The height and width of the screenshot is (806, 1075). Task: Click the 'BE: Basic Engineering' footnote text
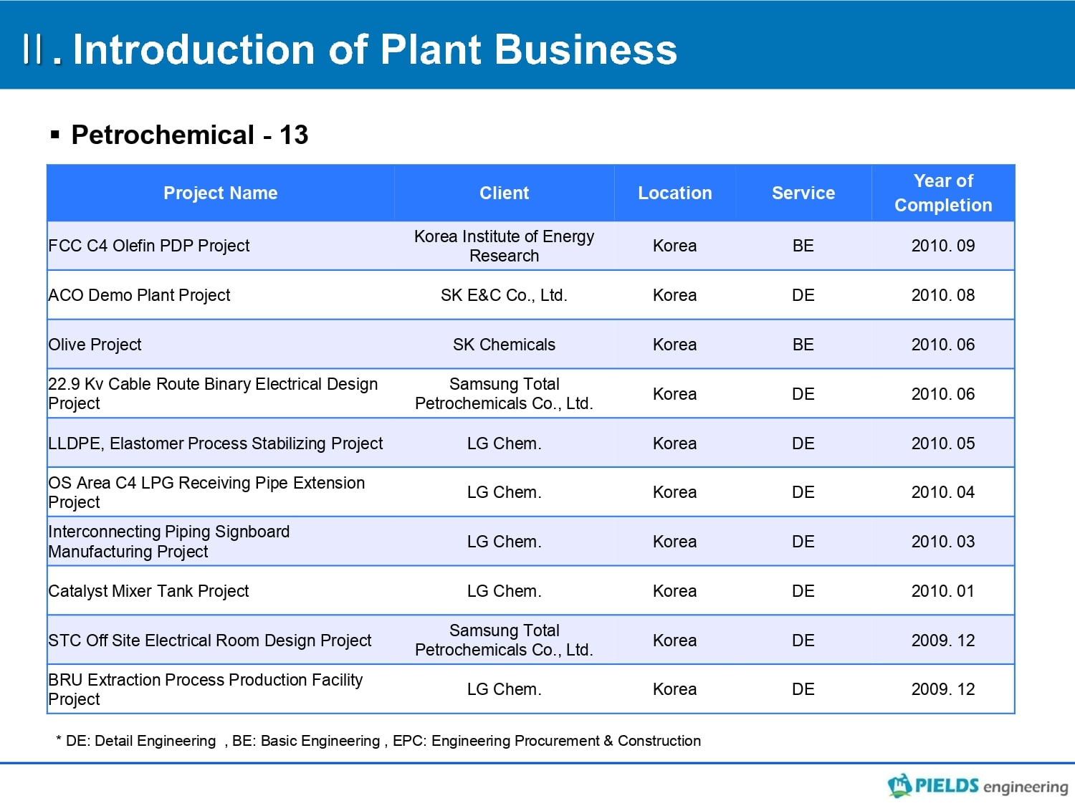[306, 741]
